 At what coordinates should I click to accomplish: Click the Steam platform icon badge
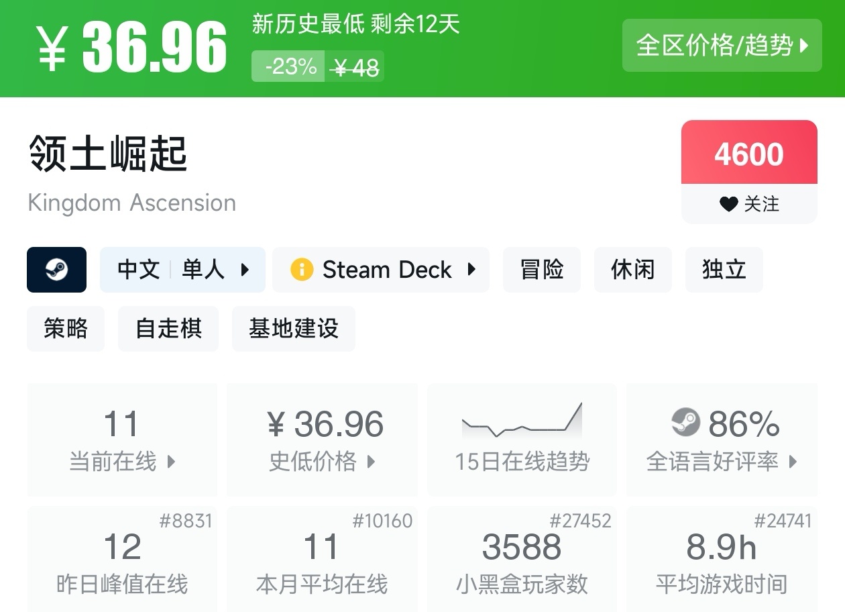tap(56, 270)
